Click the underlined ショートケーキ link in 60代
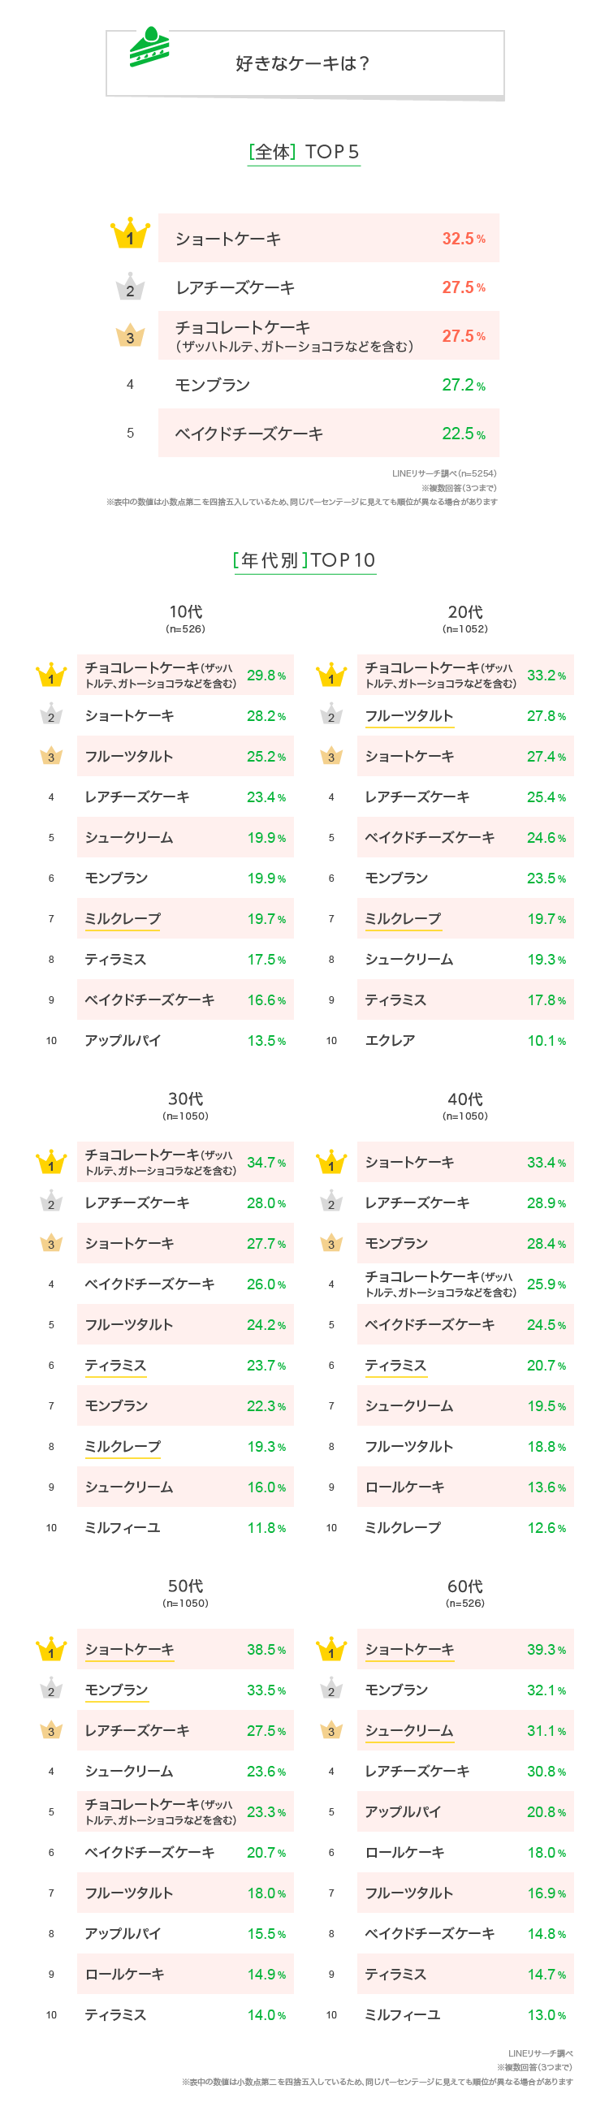The width and height of the screenshot is (609, 2111). [409, 1650]
